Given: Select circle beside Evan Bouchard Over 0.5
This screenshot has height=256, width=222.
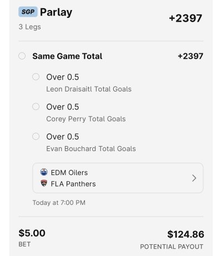Looking at the screenshot, I should click(36, 136).
